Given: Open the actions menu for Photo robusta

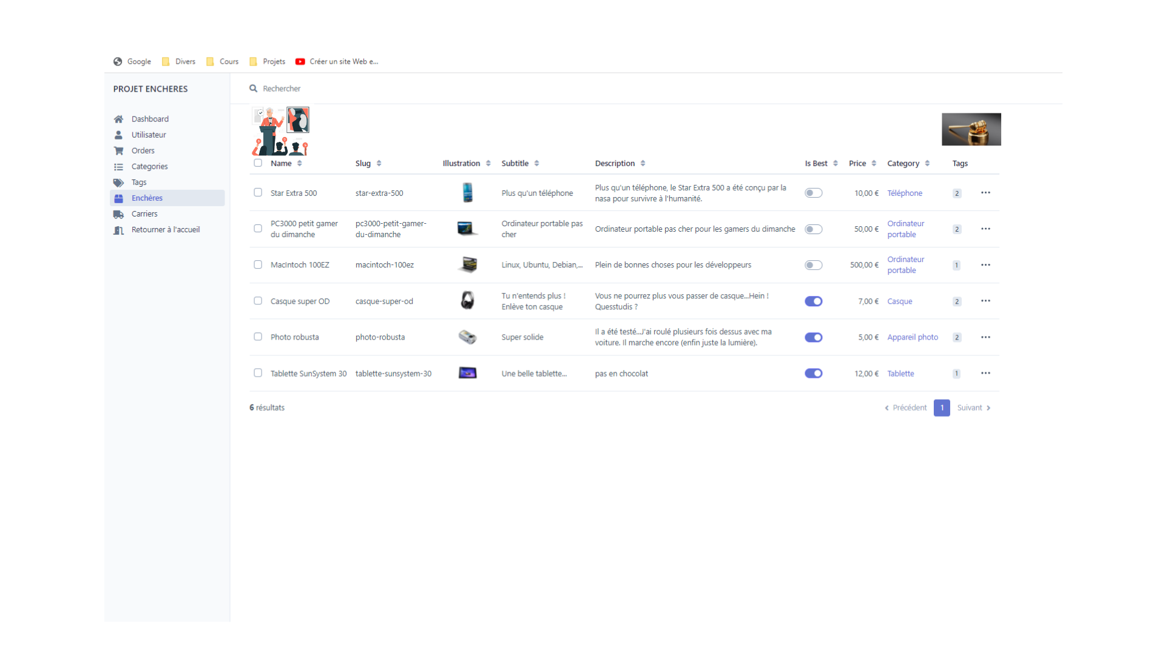Looking at the screenshot, I should pos(985,337).
